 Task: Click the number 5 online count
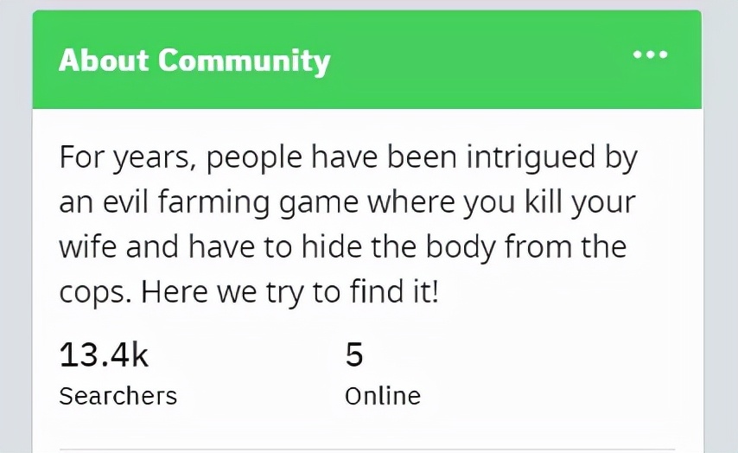click(354, 354)
